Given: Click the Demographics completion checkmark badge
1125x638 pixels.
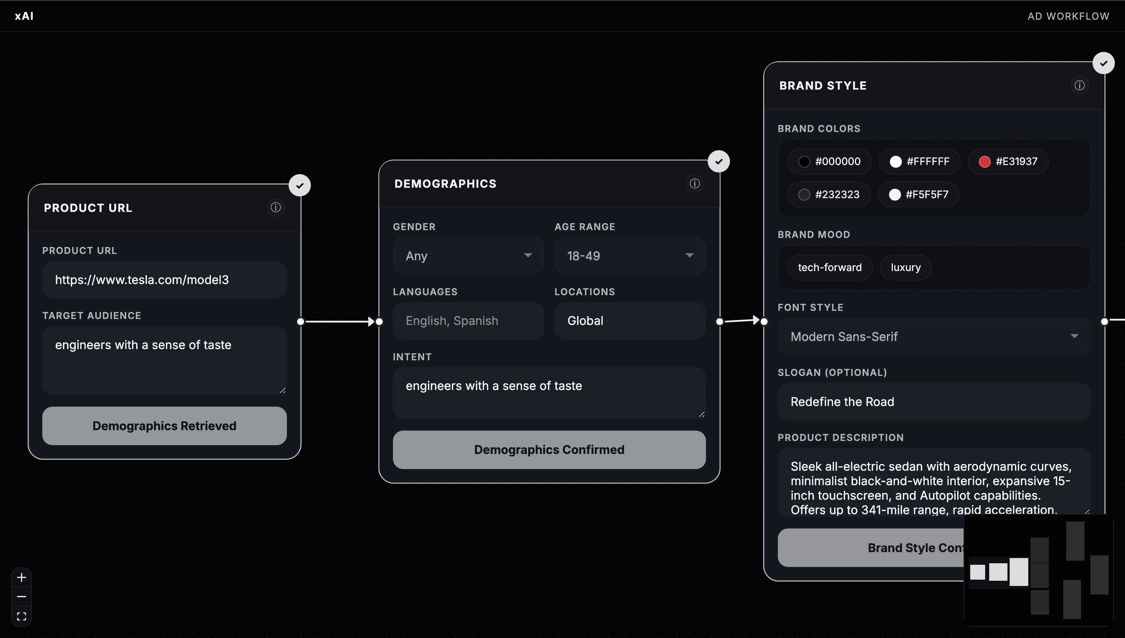Looking at the screenshot, I should 719,162.
